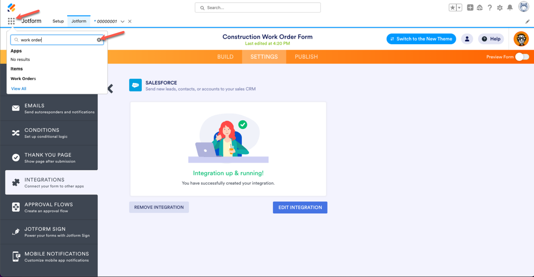Click the Integrations puzzle piece icon
Viewport: 534px width, 277px height.
coord(16,182)
